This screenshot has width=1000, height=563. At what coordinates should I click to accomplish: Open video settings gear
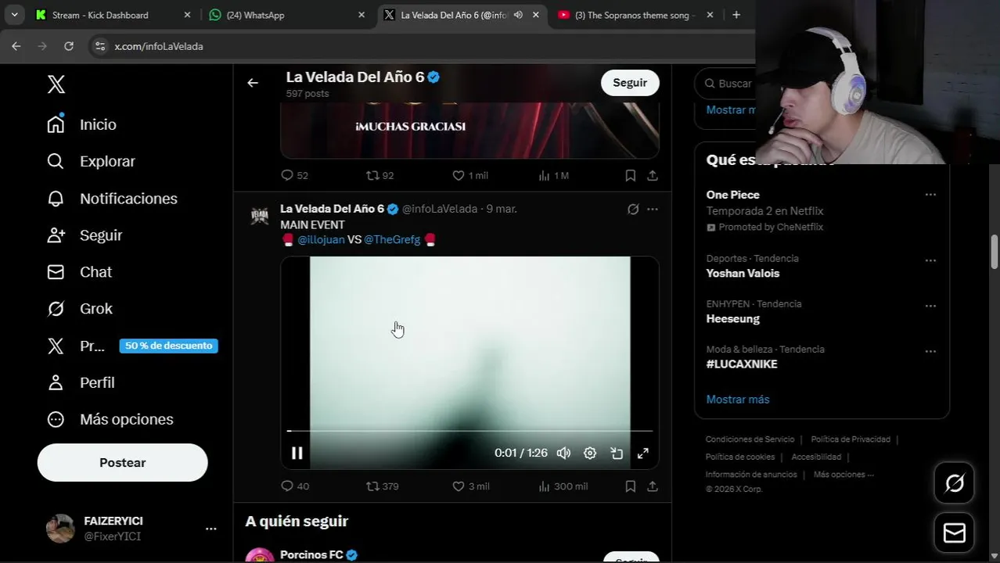(590, 453)
